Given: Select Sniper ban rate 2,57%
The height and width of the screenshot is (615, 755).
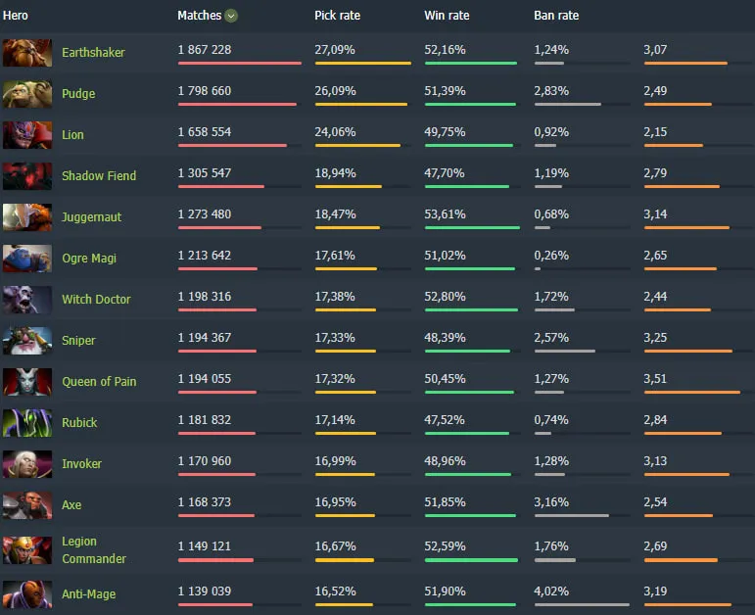Looking at the screenshot, I should point(551,338).
